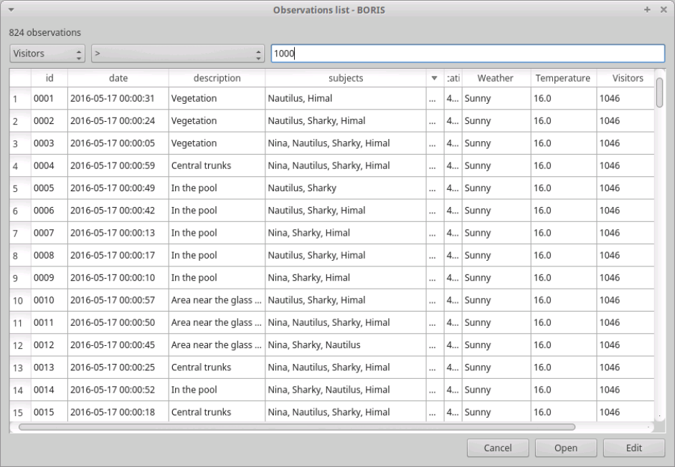Sort by the Temperature column header
This screenshot has height=467, width=675.
coord(563,78)
